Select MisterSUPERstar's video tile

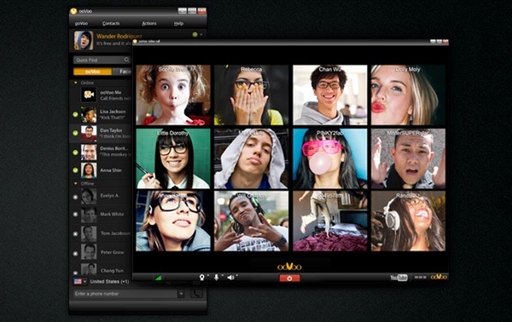(408, 158)
